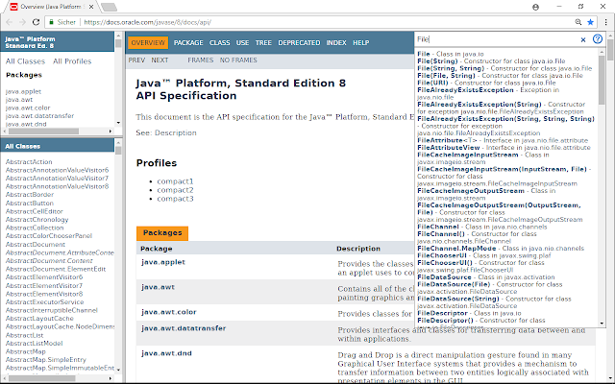Open AbstractCollection in the class list

35,228
